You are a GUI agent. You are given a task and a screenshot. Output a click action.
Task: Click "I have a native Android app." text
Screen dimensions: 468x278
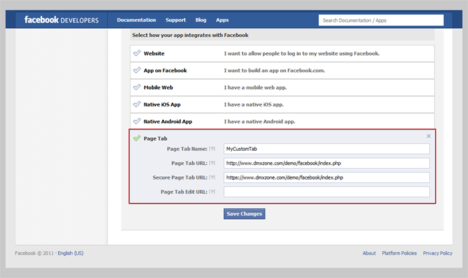coord(259,122)
